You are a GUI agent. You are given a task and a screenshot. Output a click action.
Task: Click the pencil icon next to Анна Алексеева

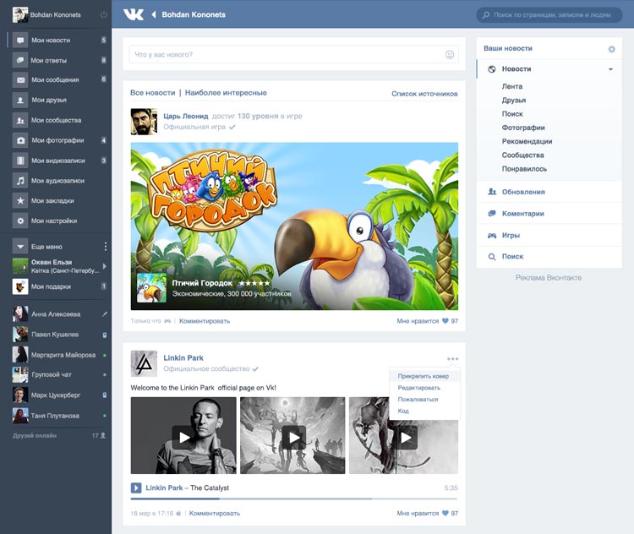(x=105, y=313)
